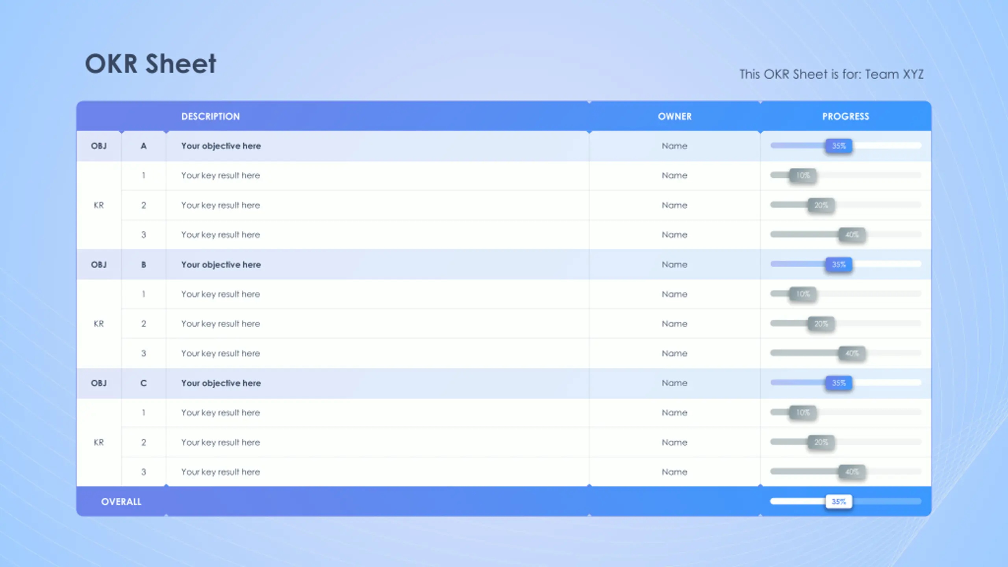The height and width of the screenshot is (567, 1008).
Task: Click the 35% slider handle for objective B
Action: click(839, 265)
